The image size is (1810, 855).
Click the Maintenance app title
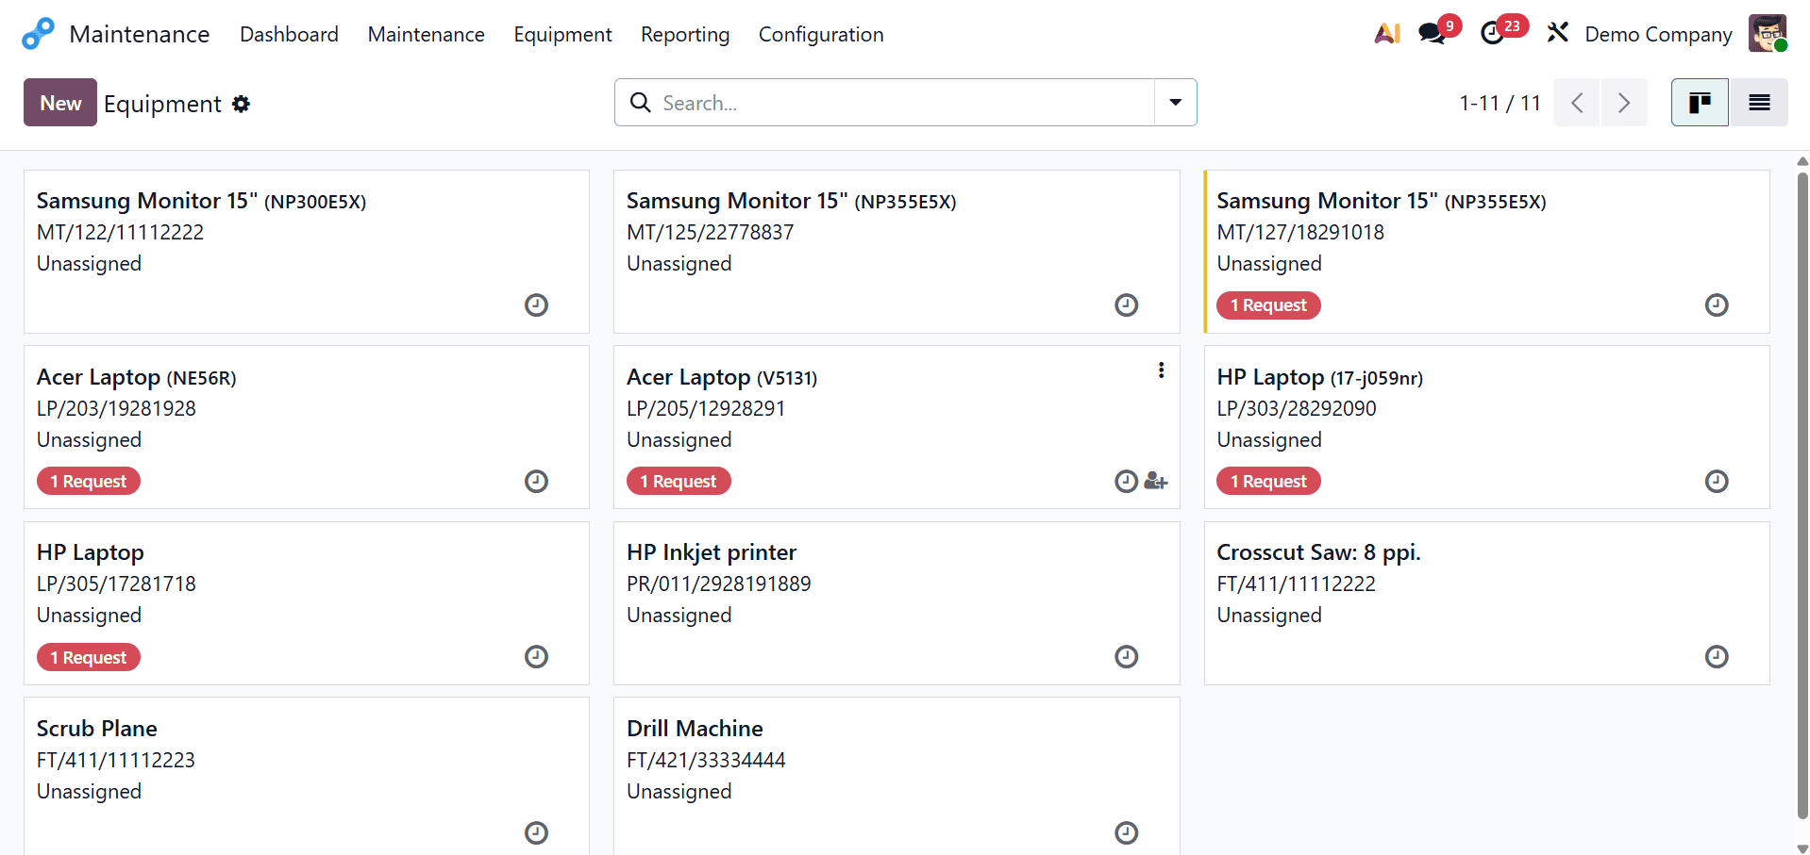(x=140, y=34)
